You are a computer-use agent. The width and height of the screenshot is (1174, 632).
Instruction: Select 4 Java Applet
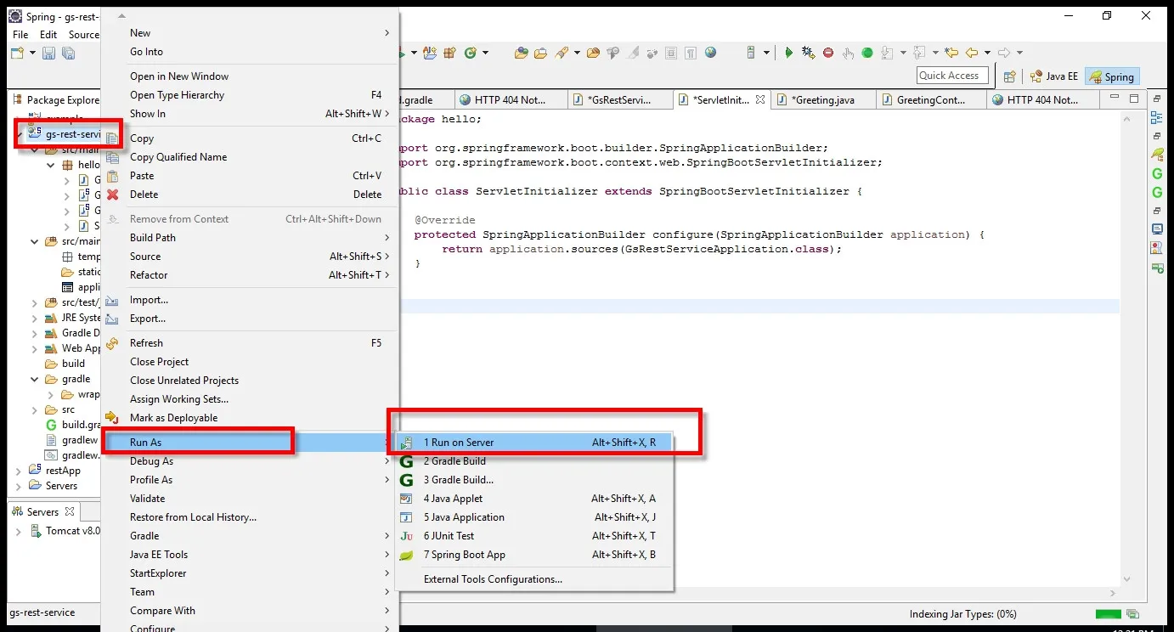[534, 499]
